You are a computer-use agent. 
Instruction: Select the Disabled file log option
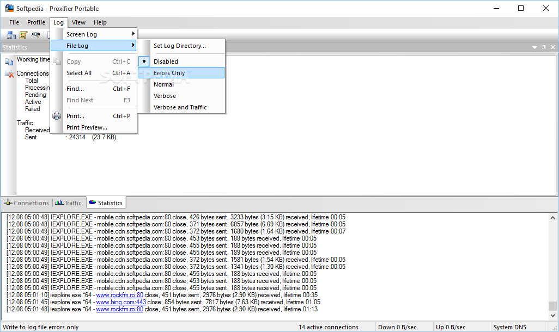click(181, 62)
